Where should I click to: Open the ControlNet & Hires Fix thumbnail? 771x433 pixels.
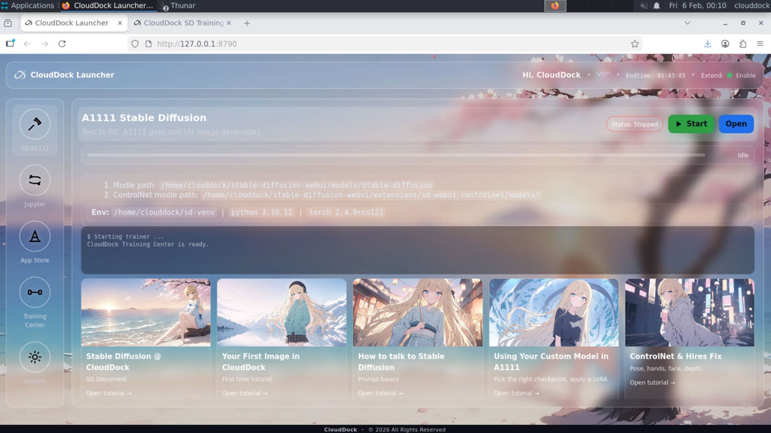click(689, 312)
